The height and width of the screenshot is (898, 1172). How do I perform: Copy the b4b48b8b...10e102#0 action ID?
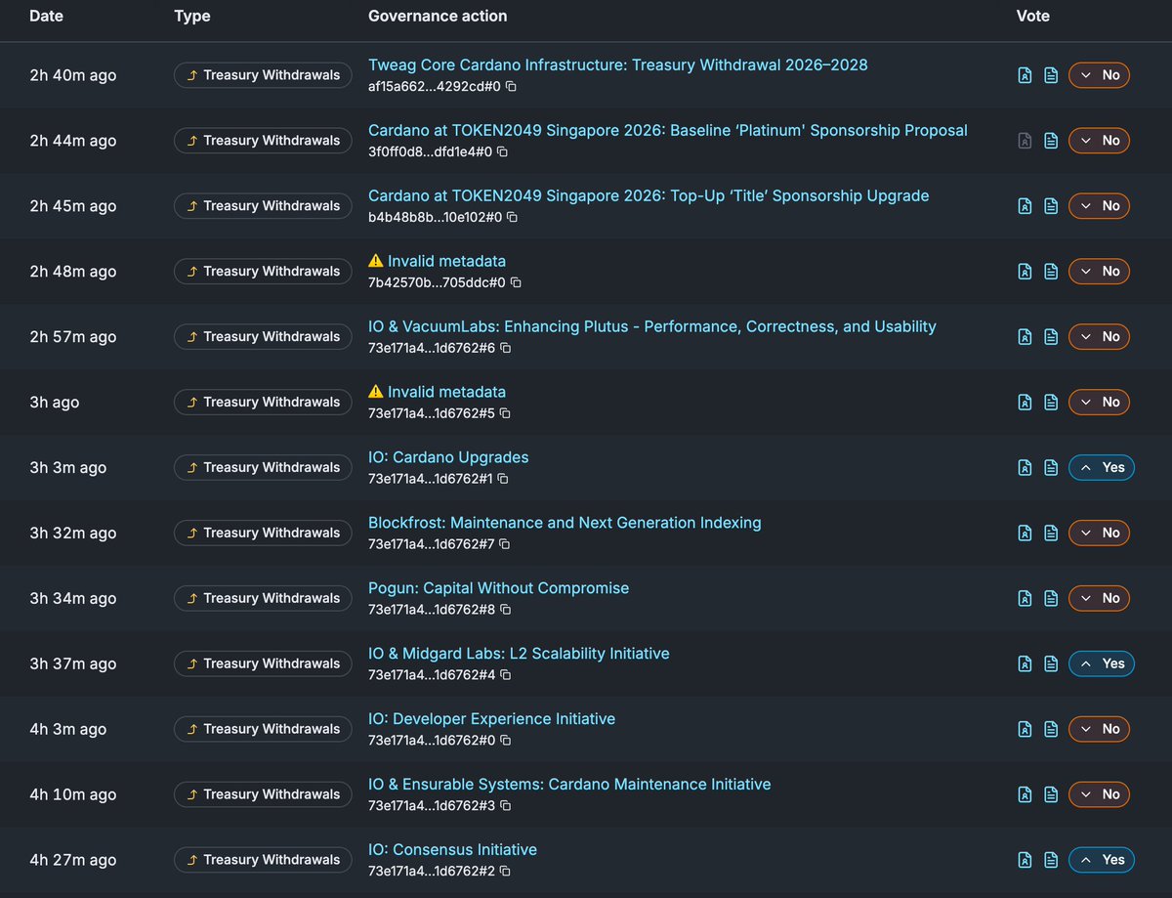(512, 218)
